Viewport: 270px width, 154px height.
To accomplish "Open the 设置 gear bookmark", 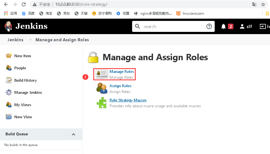I will [x=123, y=13].
